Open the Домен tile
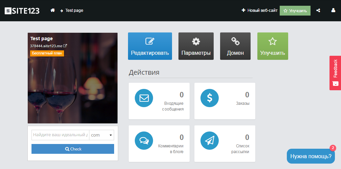 click(x=235, y=46)
